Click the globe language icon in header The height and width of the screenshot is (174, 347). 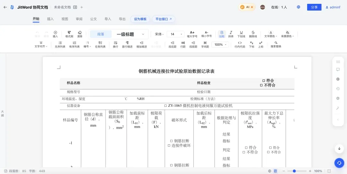298,7
